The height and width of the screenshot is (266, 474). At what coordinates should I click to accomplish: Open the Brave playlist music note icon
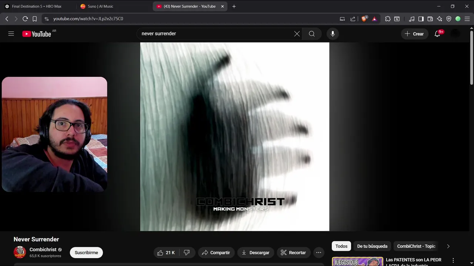coord(412,18)
